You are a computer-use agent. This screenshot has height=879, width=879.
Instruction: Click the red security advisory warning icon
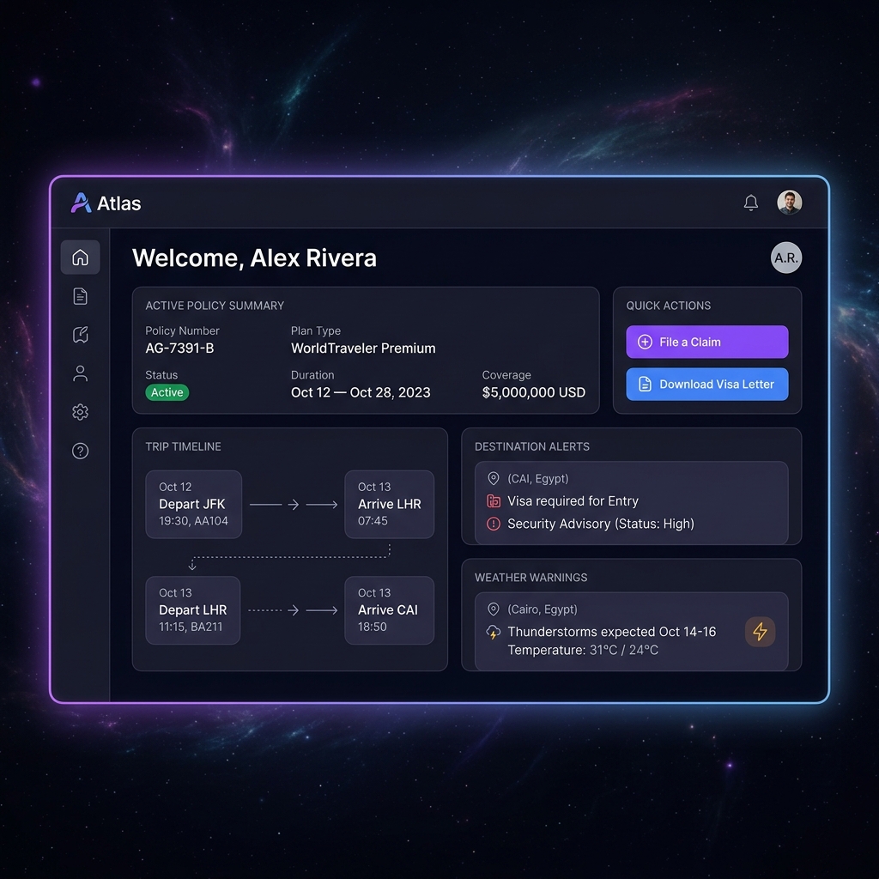494,524
